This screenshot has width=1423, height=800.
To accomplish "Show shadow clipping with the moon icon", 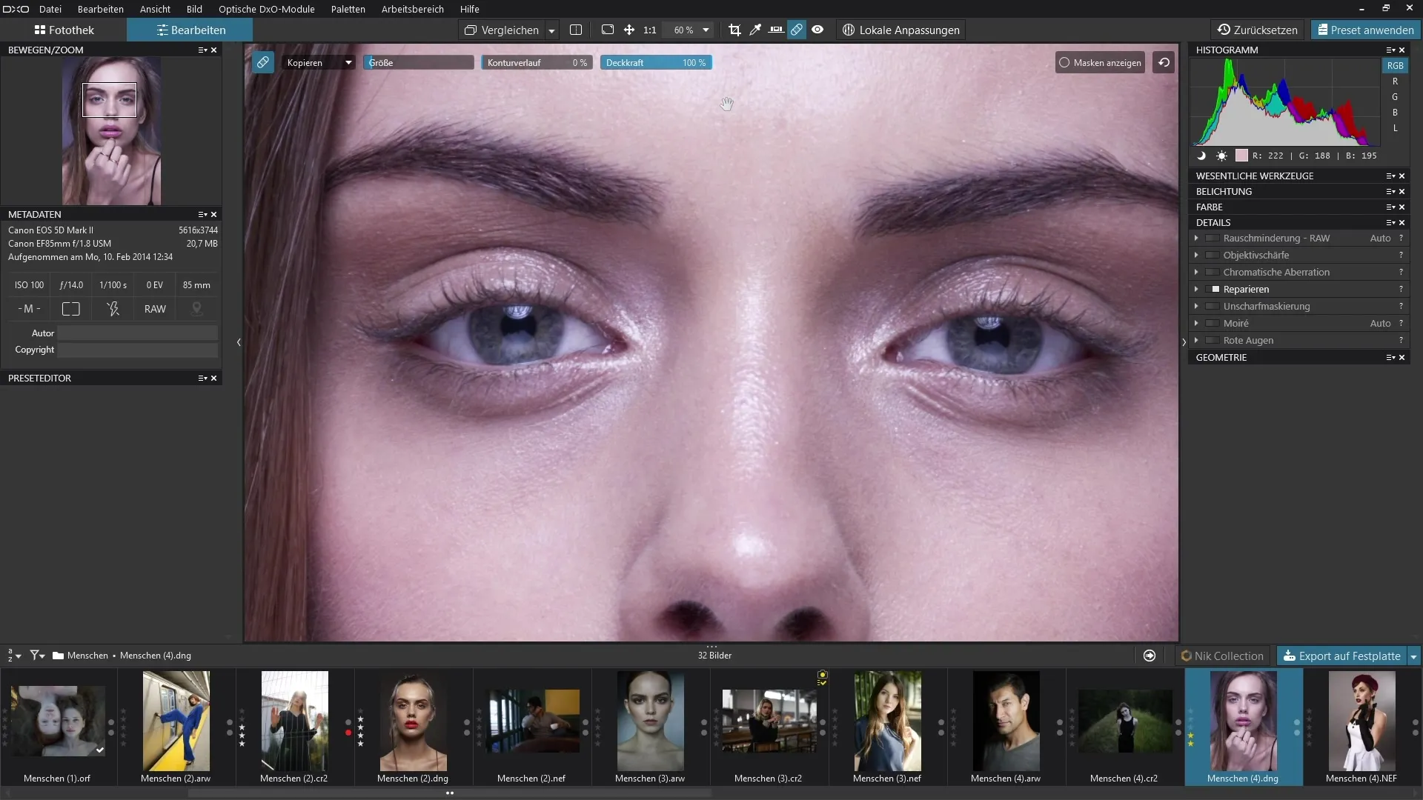I will (1201, 156).
